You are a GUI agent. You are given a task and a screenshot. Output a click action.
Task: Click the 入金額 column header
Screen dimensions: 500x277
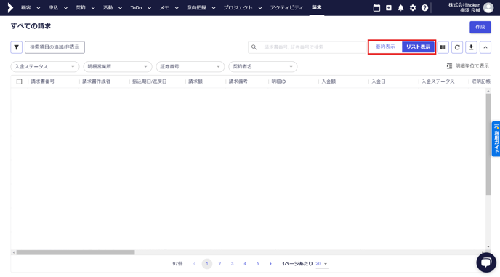click(x=328, y=81)
